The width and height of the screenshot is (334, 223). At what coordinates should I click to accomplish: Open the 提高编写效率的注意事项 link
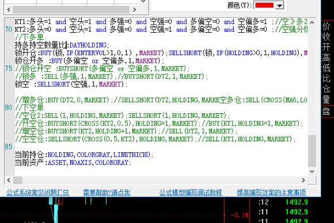pyautogui.click(x=271, y=193)
